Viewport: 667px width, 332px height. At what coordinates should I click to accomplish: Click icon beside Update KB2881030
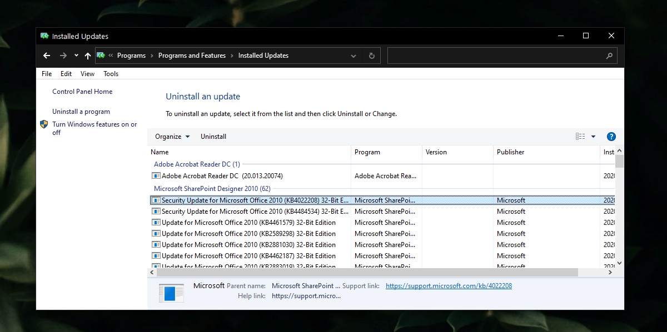(x=156, y=245)
